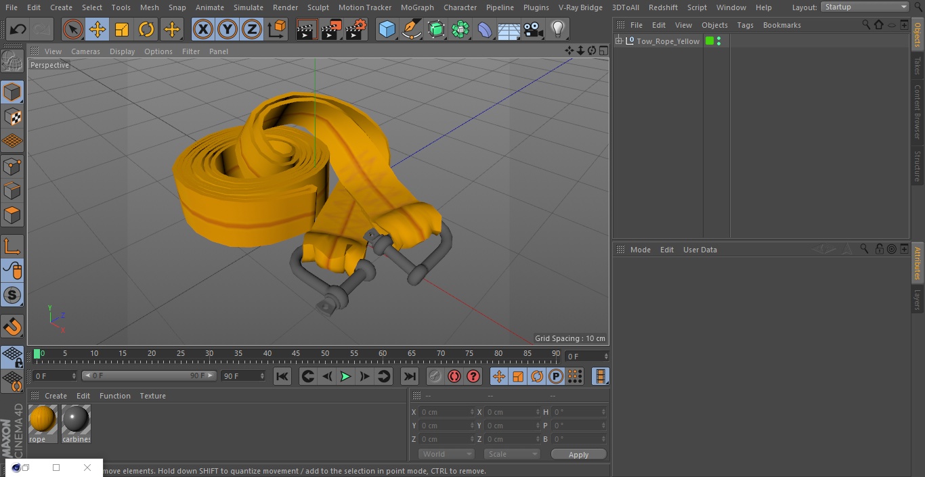
Task: Toggle Autokeying button
Action: [x=454, y=376]
